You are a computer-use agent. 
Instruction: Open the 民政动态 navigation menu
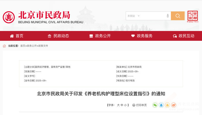click(x=58, y=36)
